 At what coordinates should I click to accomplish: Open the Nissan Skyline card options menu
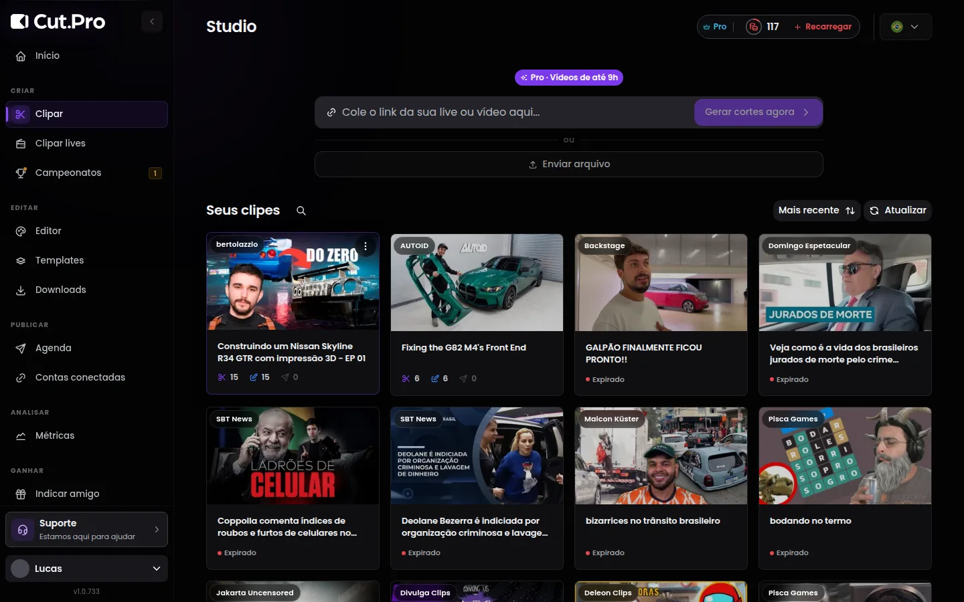[366, 246]
